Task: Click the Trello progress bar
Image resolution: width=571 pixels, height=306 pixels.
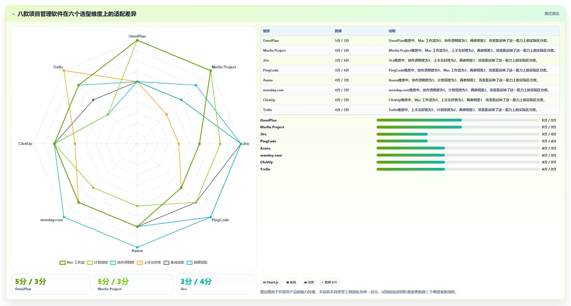Action: pyautogui.click(x=458, y=169)
